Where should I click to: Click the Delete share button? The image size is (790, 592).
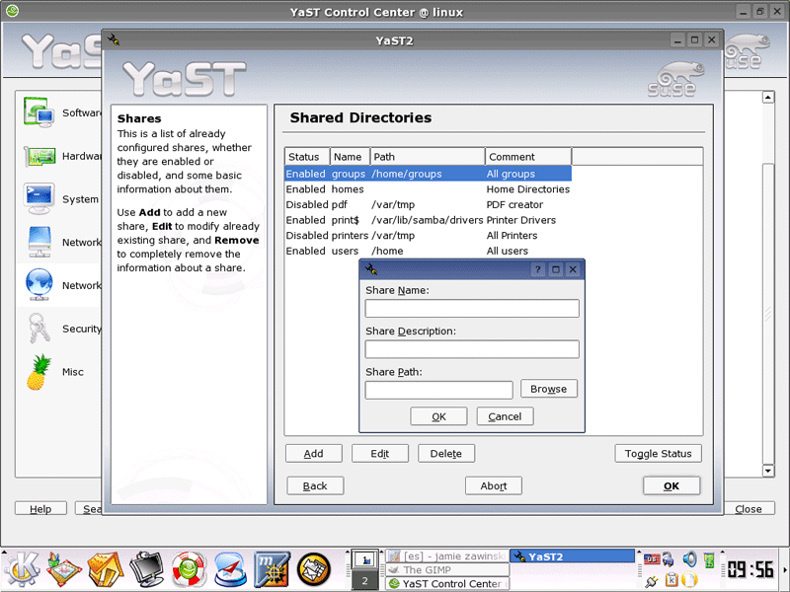coord(446,454)
